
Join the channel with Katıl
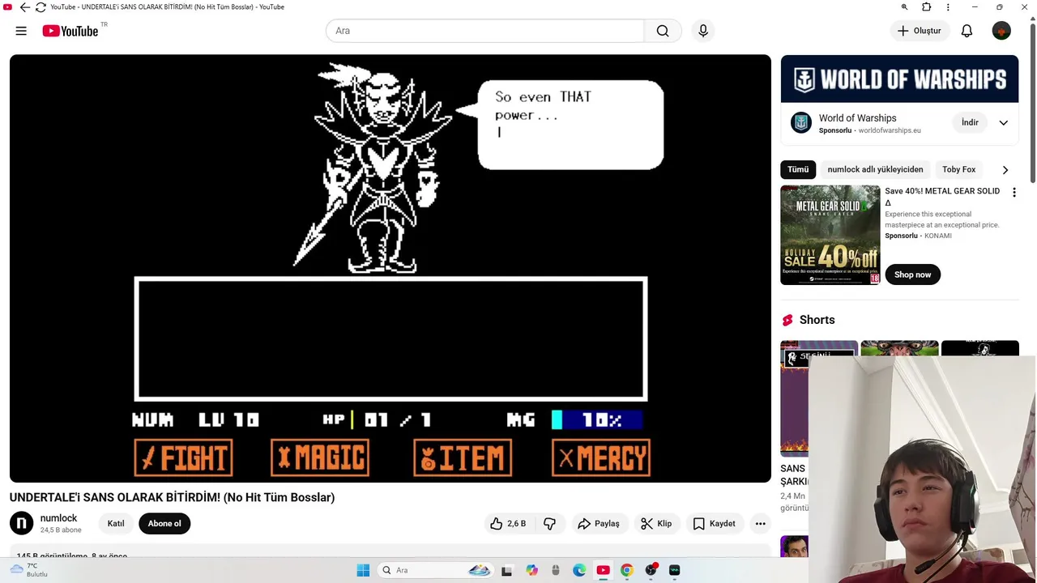116,524
